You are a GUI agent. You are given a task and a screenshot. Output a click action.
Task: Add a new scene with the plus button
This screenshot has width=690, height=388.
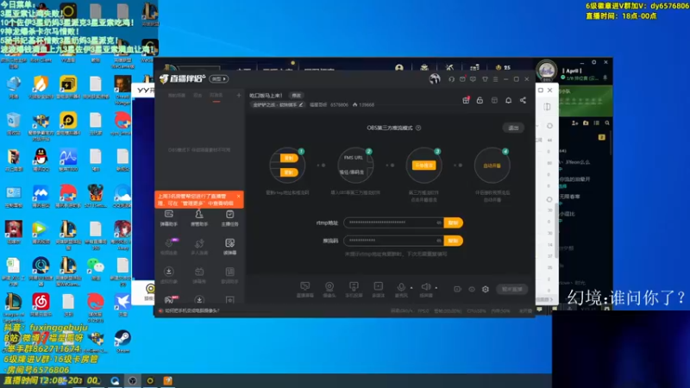[239, 95]
